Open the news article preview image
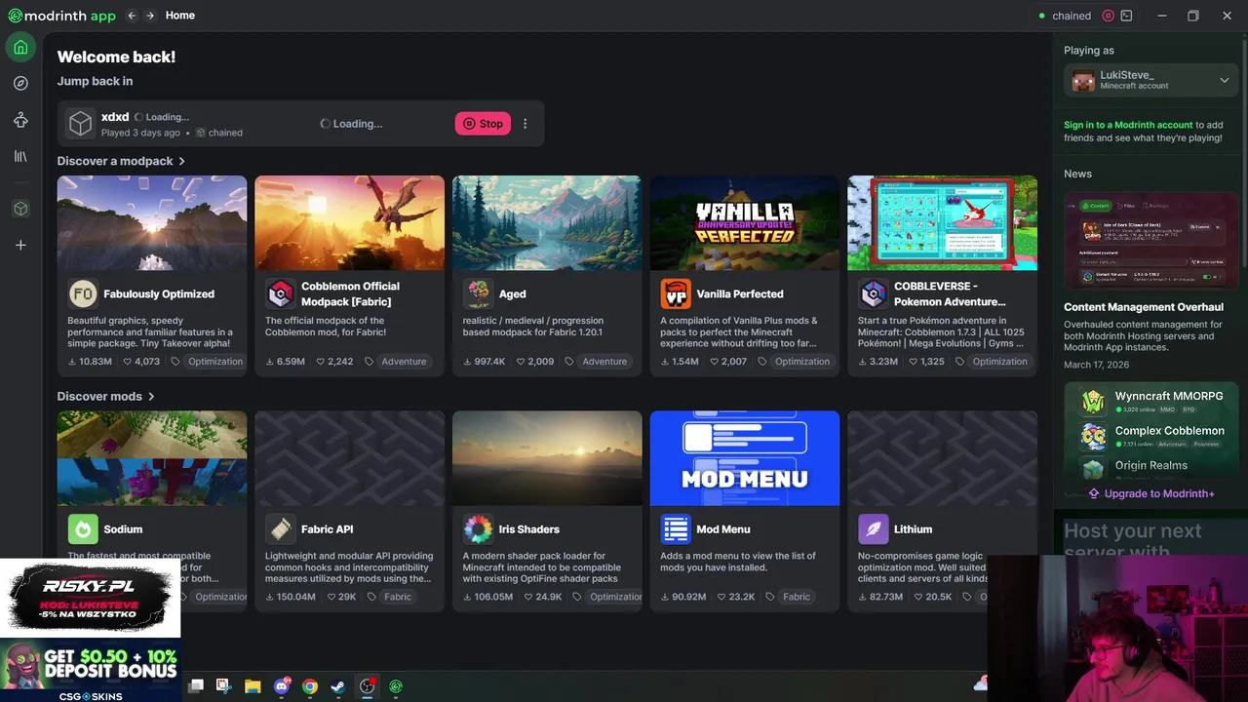 click(x=1150, y=240)
